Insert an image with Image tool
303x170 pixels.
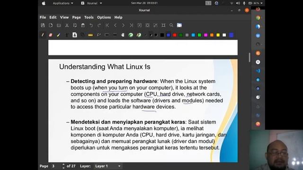coord(75,35)
